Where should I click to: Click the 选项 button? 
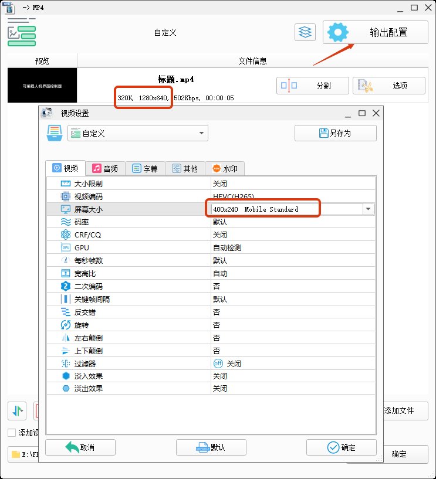click(x=389, y=86)
